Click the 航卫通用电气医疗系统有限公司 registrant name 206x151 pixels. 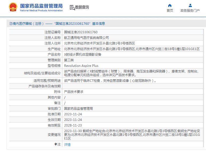tap(86, 38)
